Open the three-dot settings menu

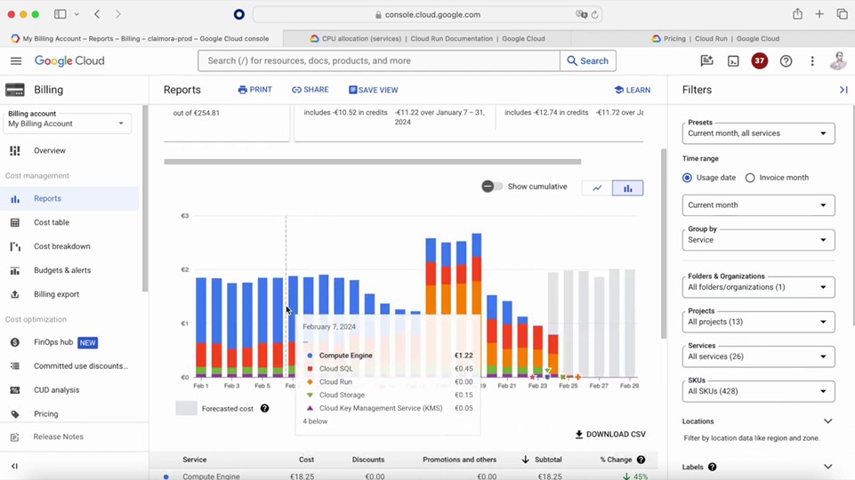coord(812,61)
